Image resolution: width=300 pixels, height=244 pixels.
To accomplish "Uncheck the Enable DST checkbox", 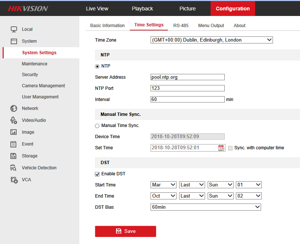I will [x=98, y=174].
